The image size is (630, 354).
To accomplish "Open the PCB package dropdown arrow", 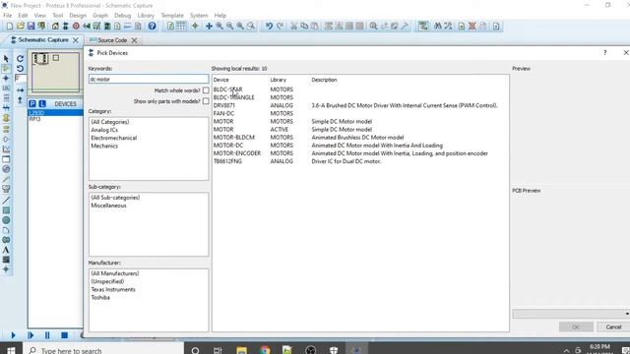I will click(x=627, y=314).
